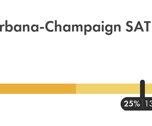Select the light yellow segment right of marker
152x126 pixels.
pyautogui.click(x=148, y=89)
